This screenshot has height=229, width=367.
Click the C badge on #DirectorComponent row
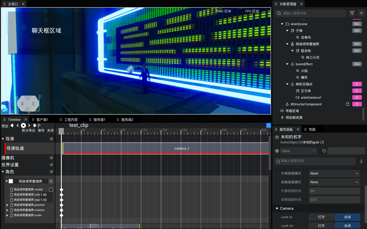tap(357, 104)
